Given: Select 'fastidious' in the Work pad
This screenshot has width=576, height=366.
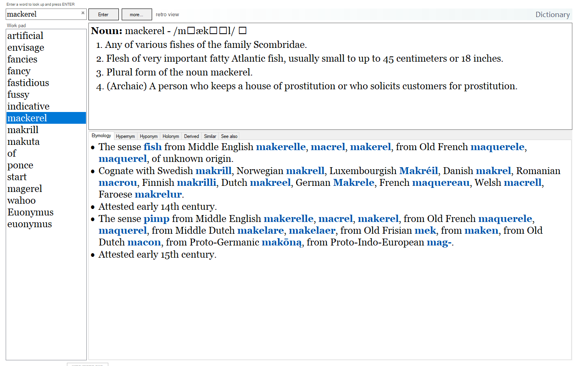Looking at the screenshot, I should (x=46, y=83).
